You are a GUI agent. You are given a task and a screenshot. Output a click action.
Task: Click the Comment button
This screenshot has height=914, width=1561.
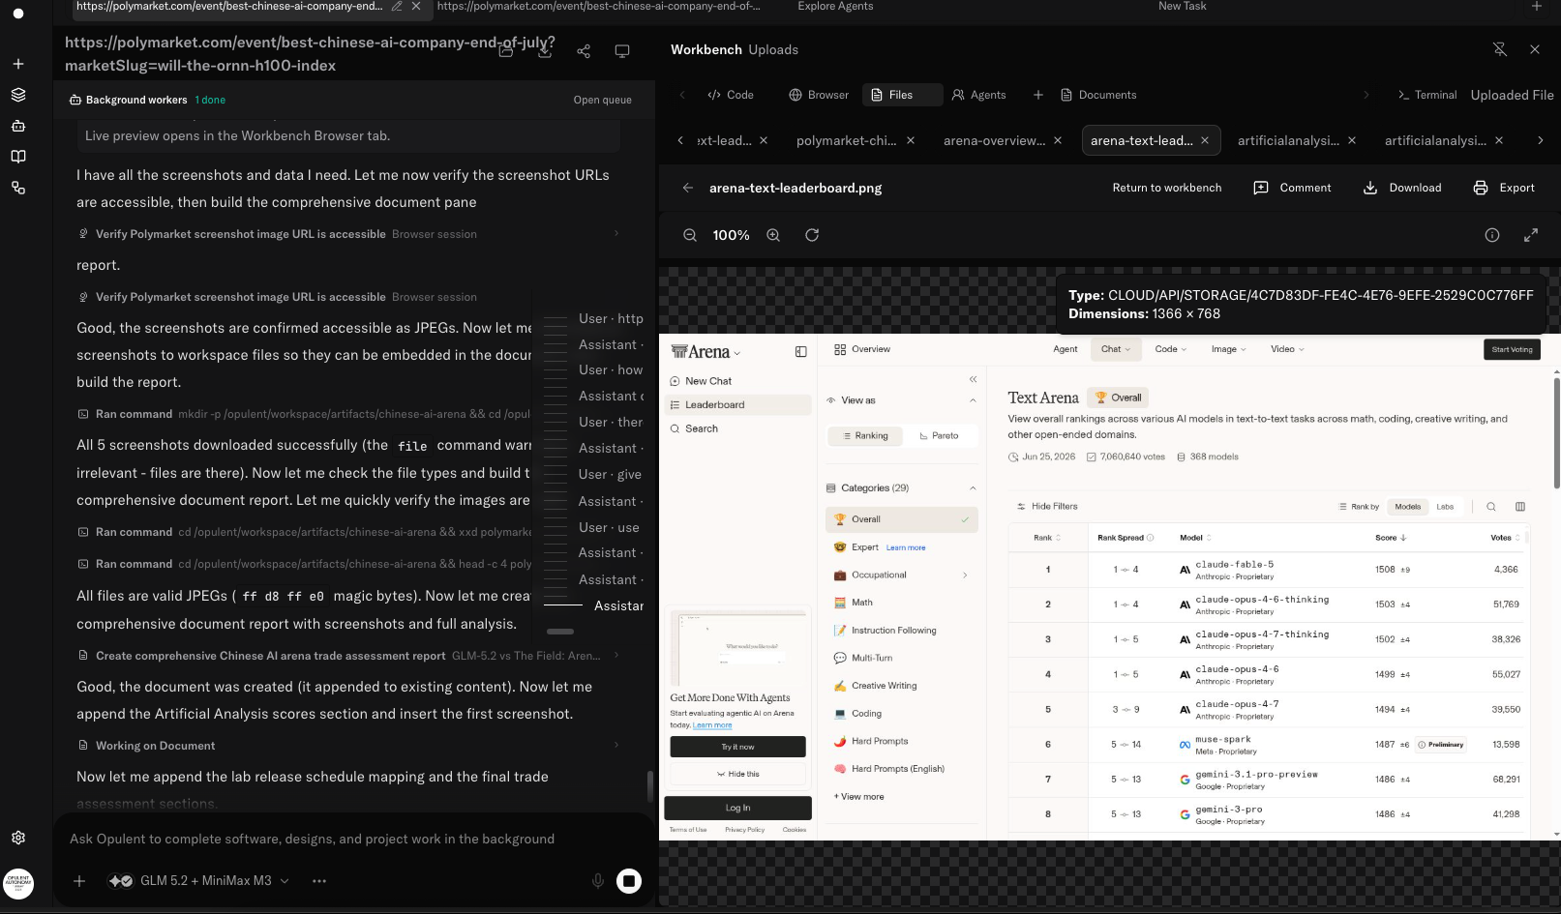[x=1293, y=188]
